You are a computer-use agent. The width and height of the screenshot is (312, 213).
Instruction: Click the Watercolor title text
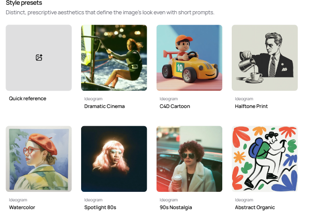[22, 207]
